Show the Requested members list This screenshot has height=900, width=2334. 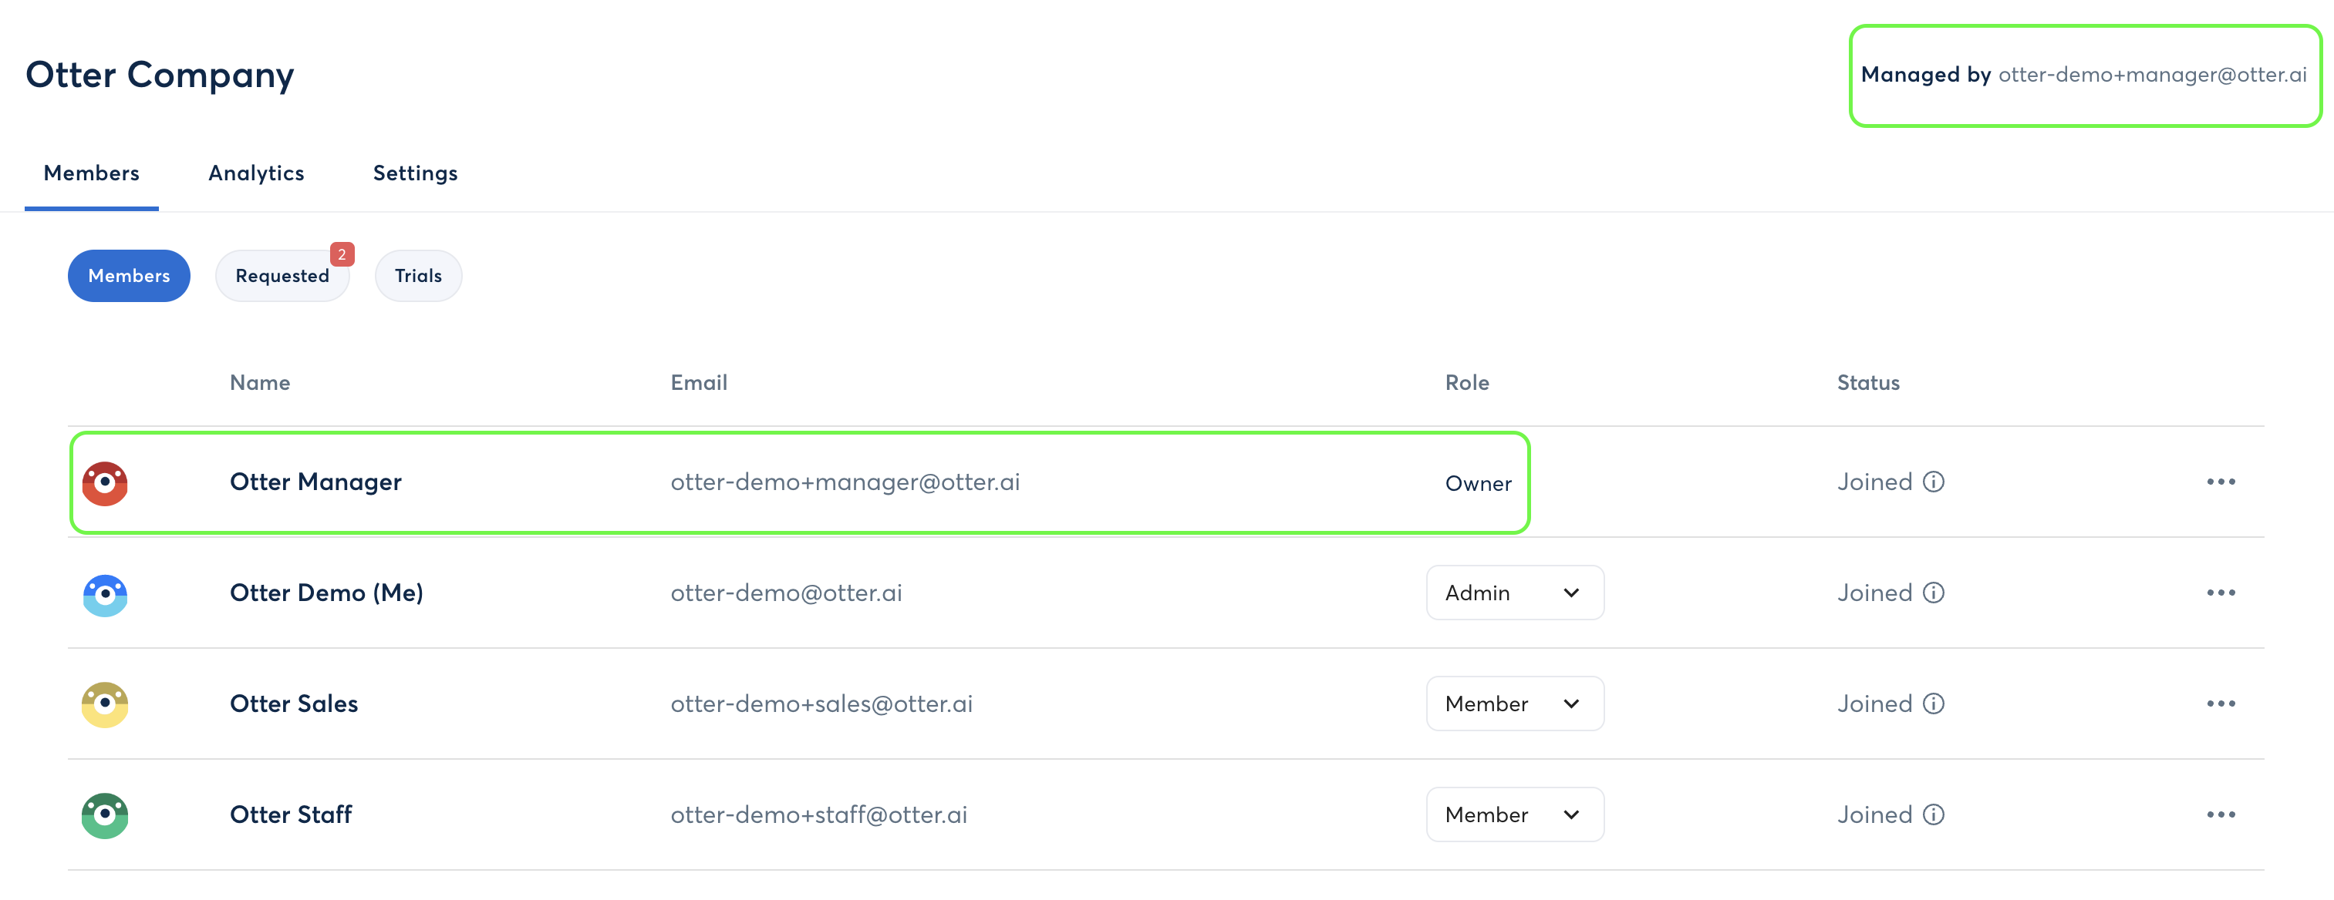[282, 276]
